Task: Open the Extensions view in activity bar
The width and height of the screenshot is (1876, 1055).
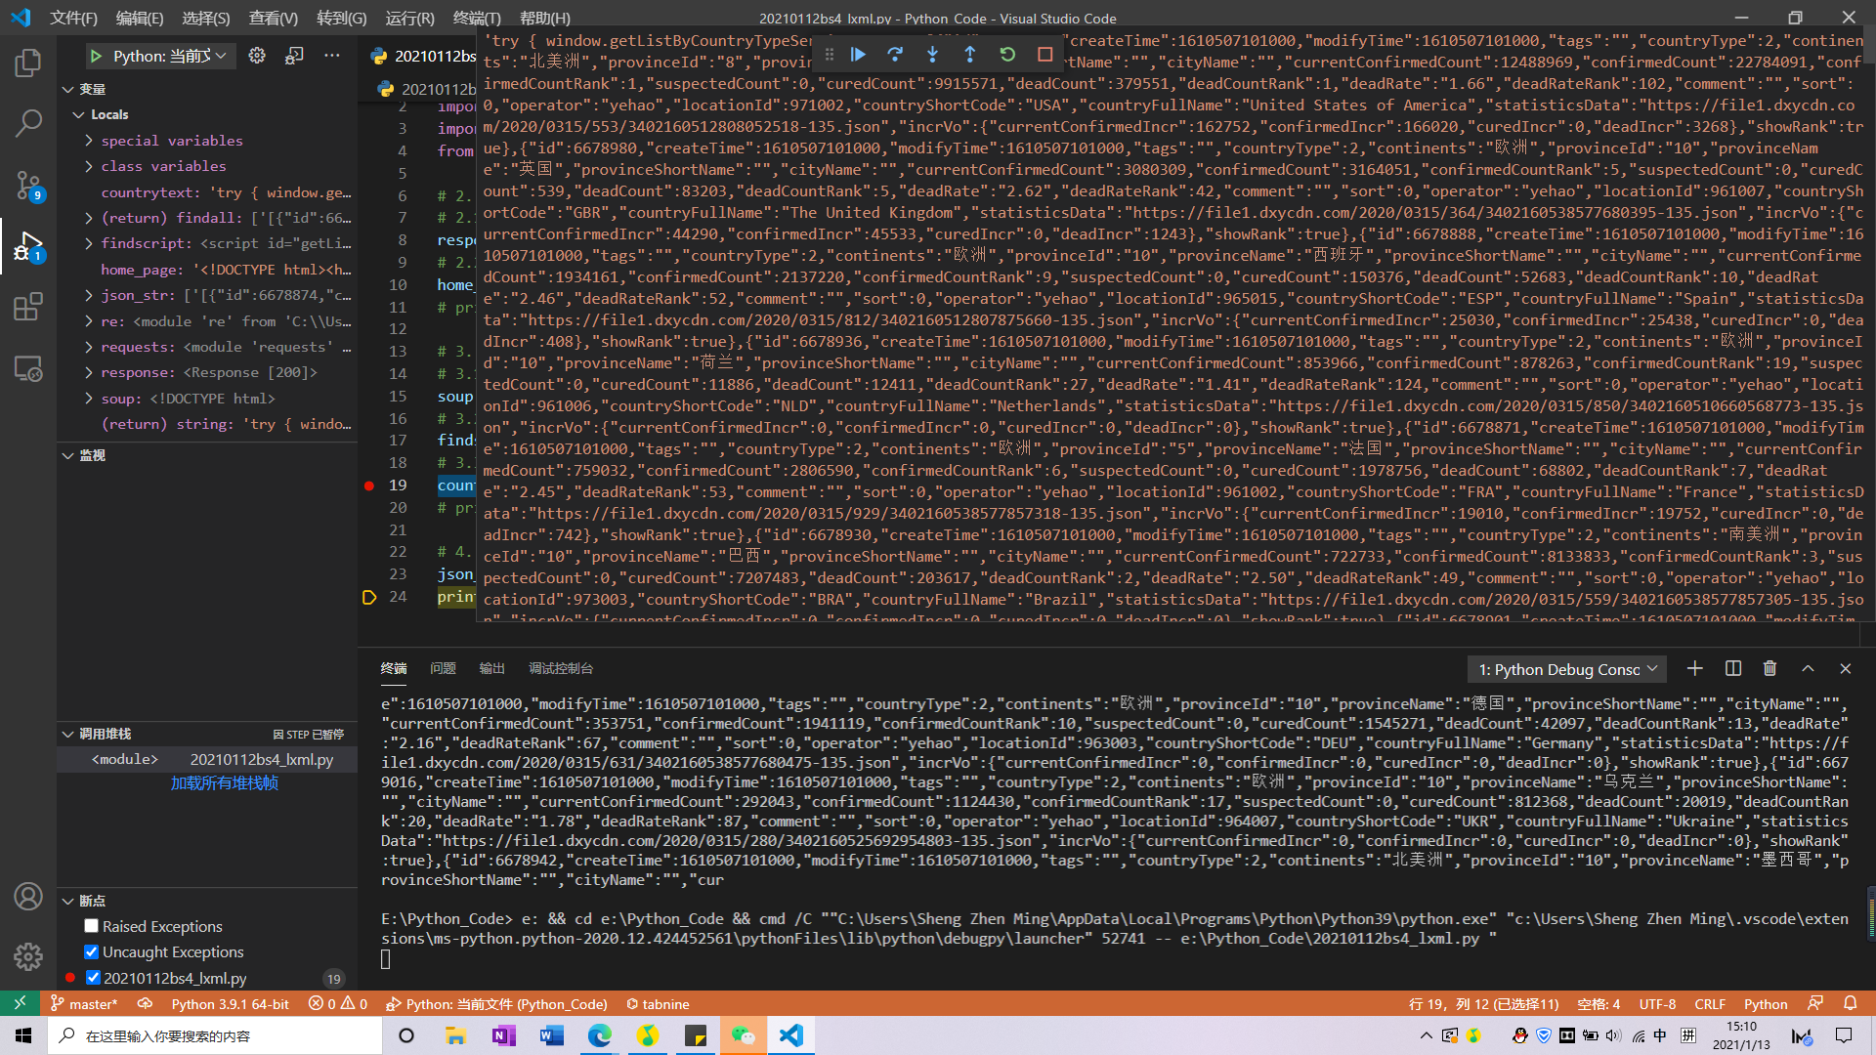Action: click(28, 307)
